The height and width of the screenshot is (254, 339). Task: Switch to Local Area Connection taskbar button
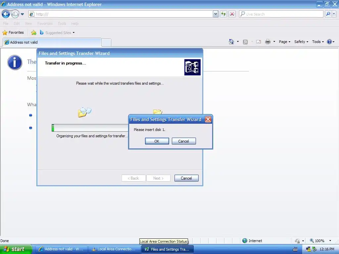[x=114, y=249]
